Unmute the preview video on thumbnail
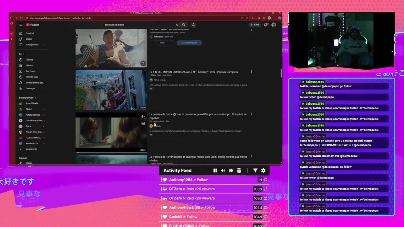This screenshot has width=404, height=227. (x=143, y=117)
